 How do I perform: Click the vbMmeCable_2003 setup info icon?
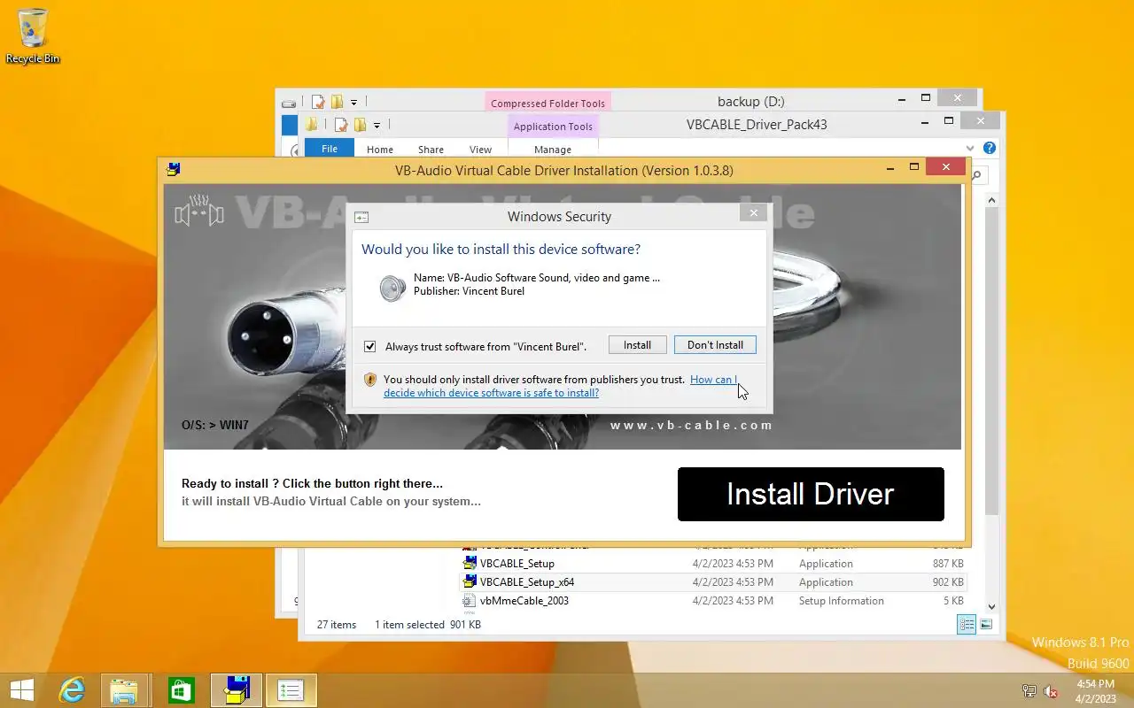coord(470,601)
